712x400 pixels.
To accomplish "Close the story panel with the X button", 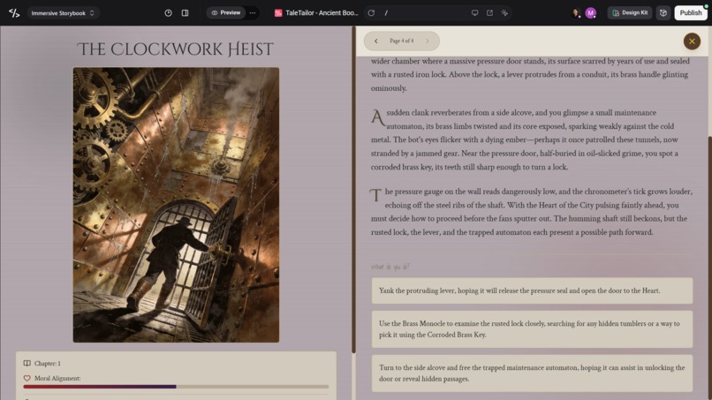I will tap(692, 42).
